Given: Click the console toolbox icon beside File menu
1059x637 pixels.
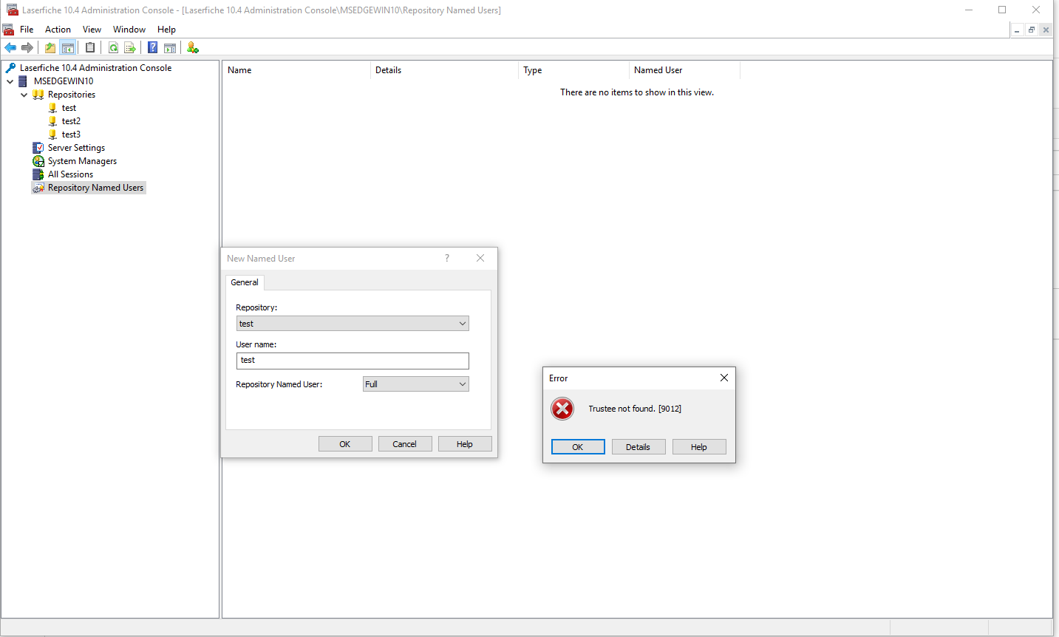Looking at the screenshot, I should 8,30.
